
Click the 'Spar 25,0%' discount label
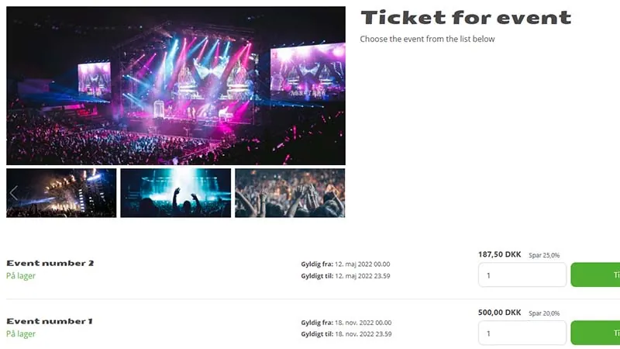coord(544,255)
